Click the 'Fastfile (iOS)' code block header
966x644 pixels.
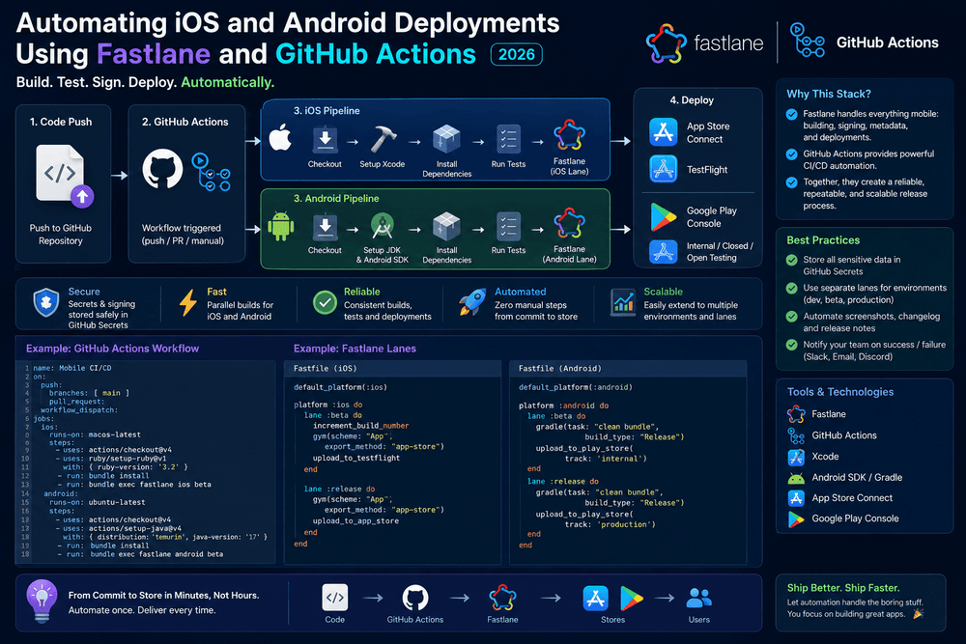pos(392,368)
